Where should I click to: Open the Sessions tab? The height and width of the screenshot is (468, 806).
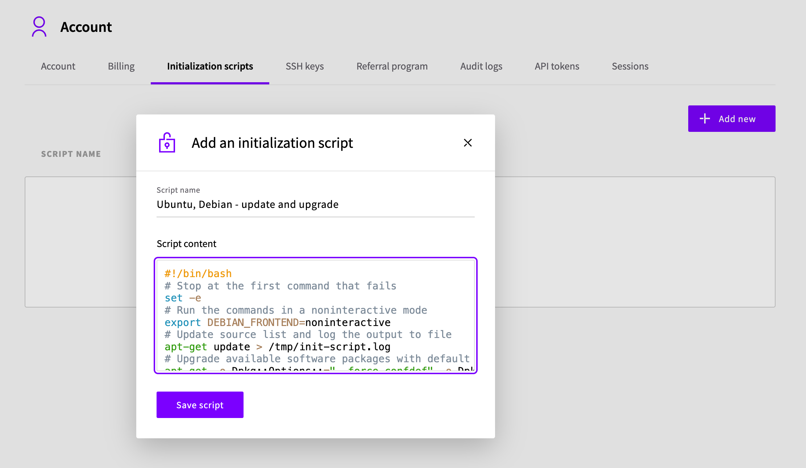coord(630,66)
